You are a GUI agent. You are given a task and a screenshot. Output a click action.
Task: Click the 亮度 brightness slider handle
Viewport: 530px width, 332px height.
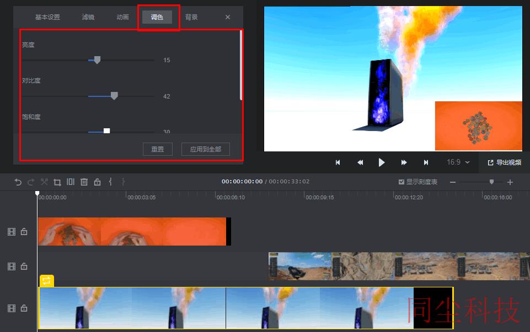pos(98,60)
